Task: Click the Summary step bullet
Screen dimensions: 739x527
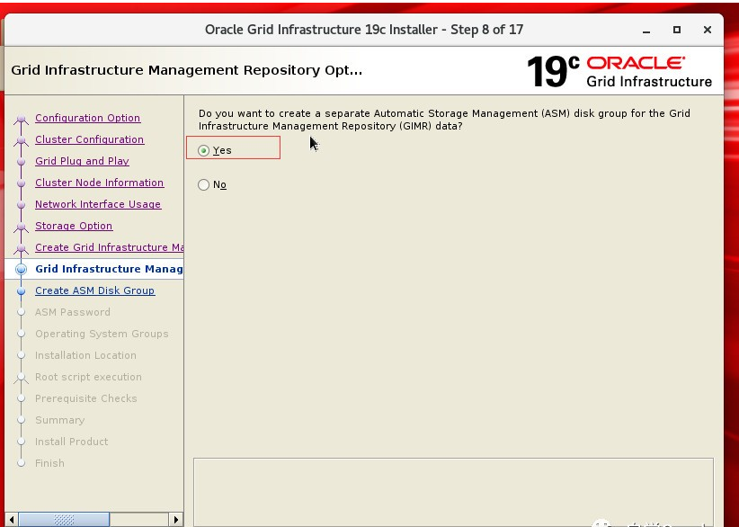Action: point(21,420)
